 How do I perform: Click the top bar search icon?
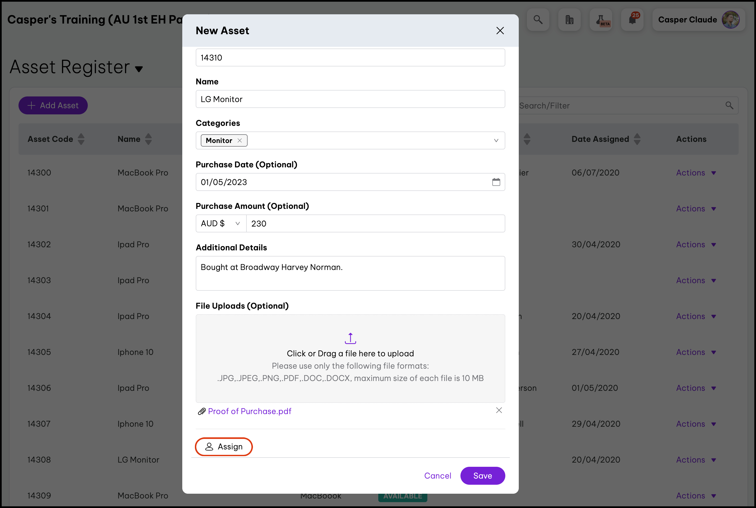(538, 20)
